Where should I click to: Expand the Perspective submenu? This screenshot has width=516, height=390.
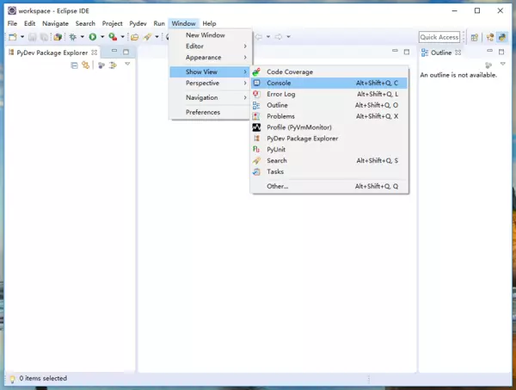(x=211, y=83)
